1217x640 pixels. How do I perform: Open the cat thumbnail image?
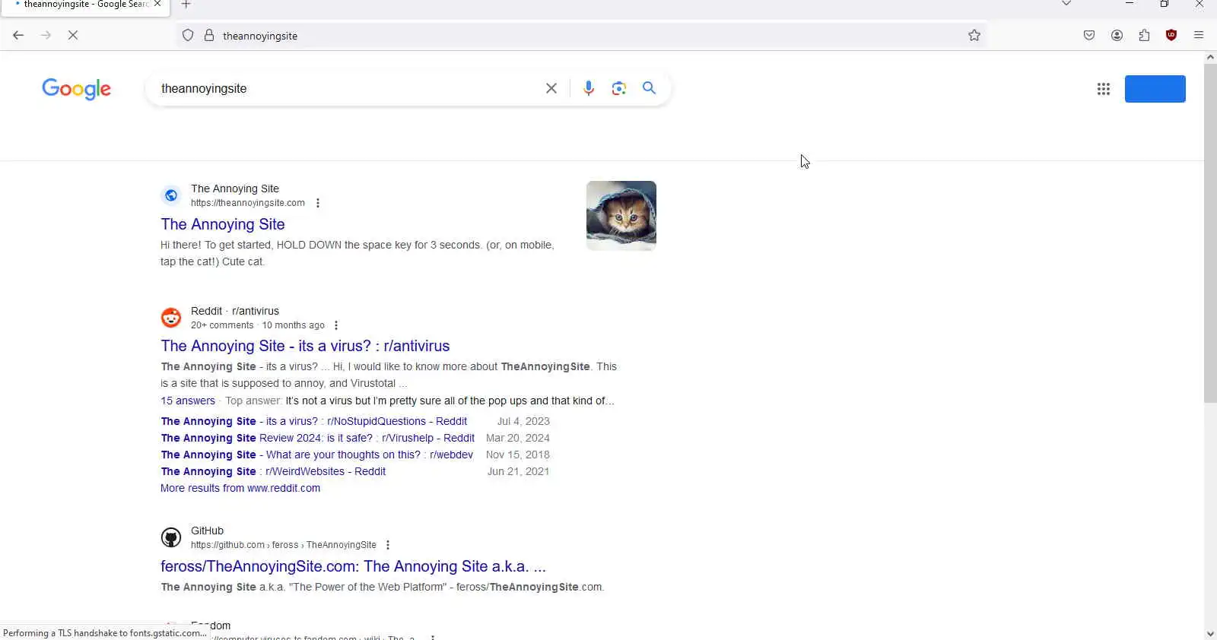pyautogui.click(x=621, y=216)
